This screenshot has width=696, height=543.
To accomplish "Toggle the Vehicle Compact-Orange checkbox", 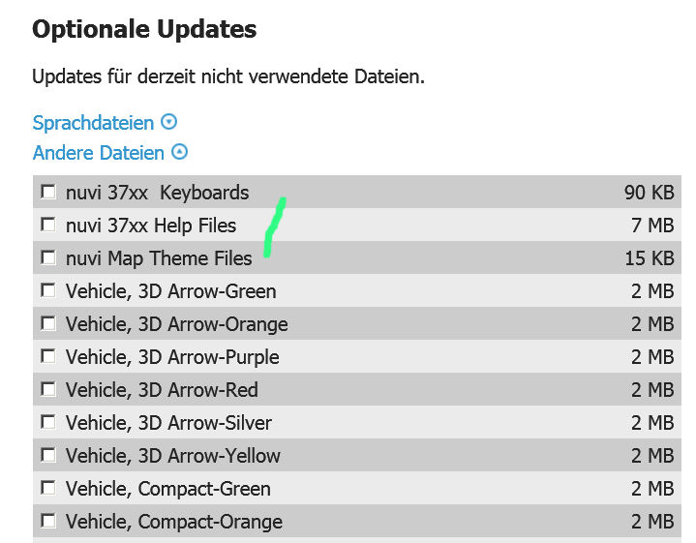I will pos(48,521).
